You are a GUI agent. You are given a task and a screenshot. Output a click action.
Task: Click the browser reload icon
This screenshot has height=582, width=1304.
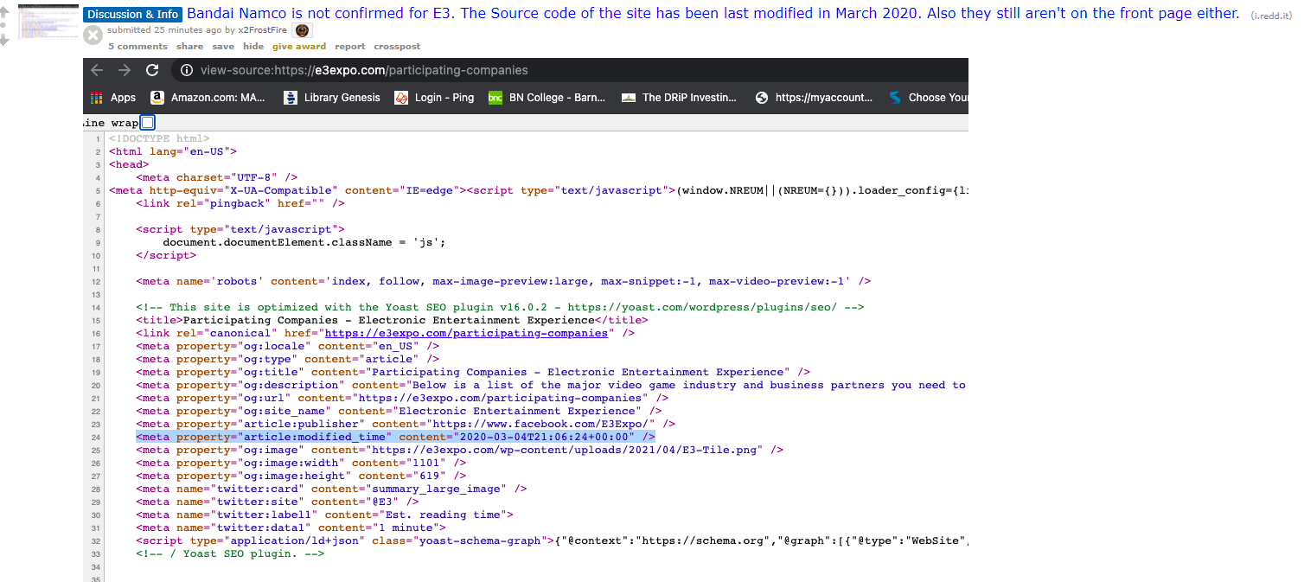(152, 70)
